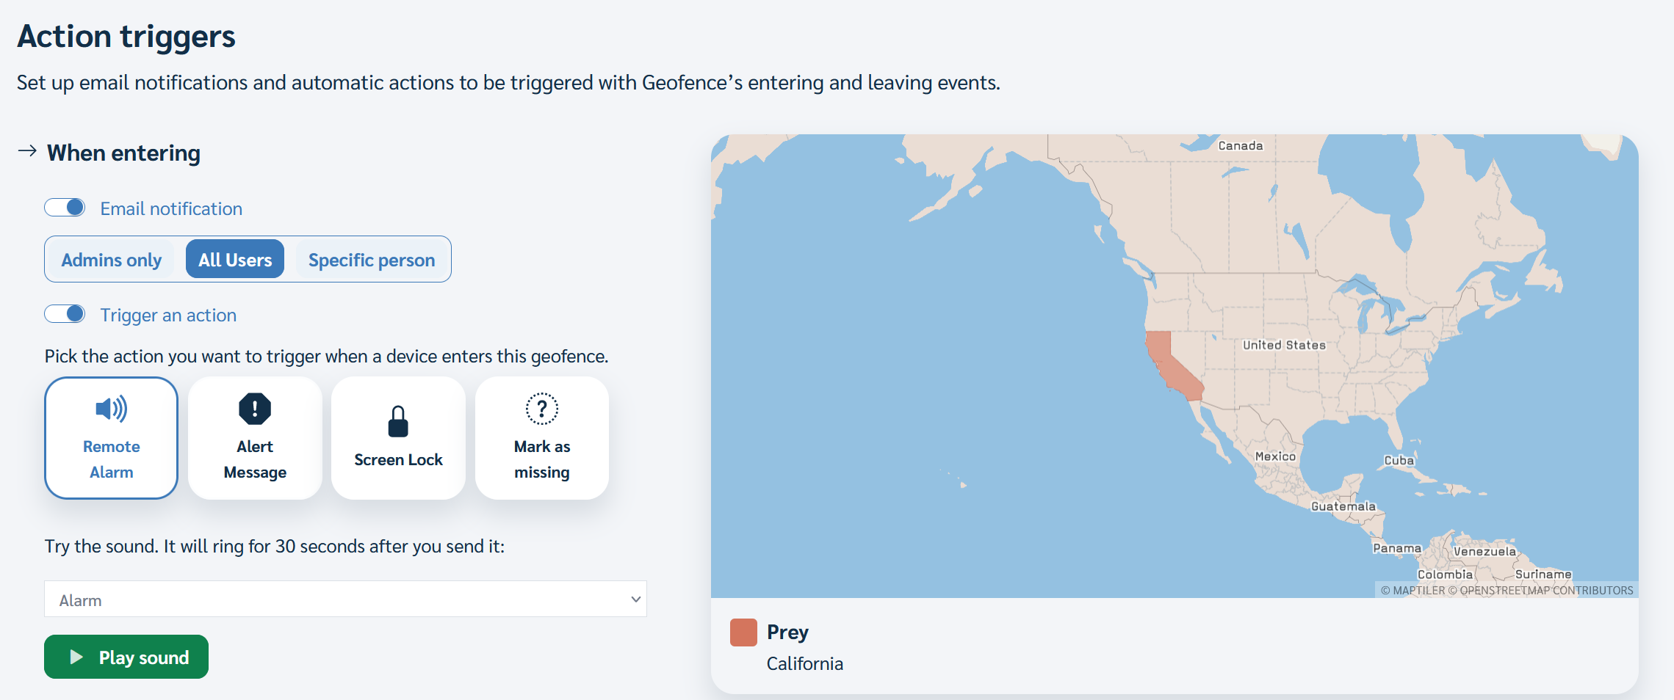
Task: Select the Mark as missing question icon
Action: click(x=542, y=409)
